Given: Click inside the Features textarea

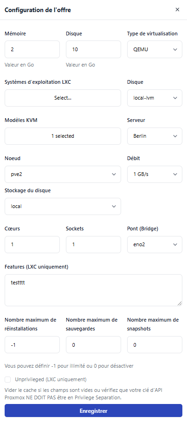Looking at the screenshot, I should point(94,290).
